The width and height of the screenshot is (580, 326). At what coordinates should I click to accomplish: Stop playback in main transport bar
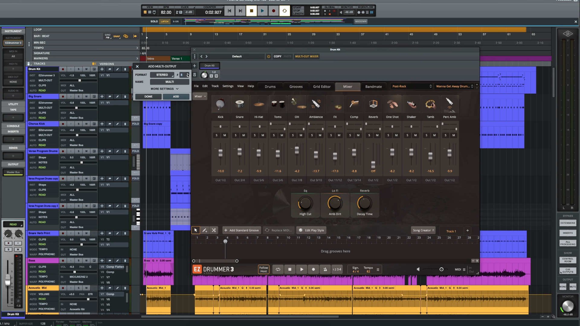tap(251, 11)
